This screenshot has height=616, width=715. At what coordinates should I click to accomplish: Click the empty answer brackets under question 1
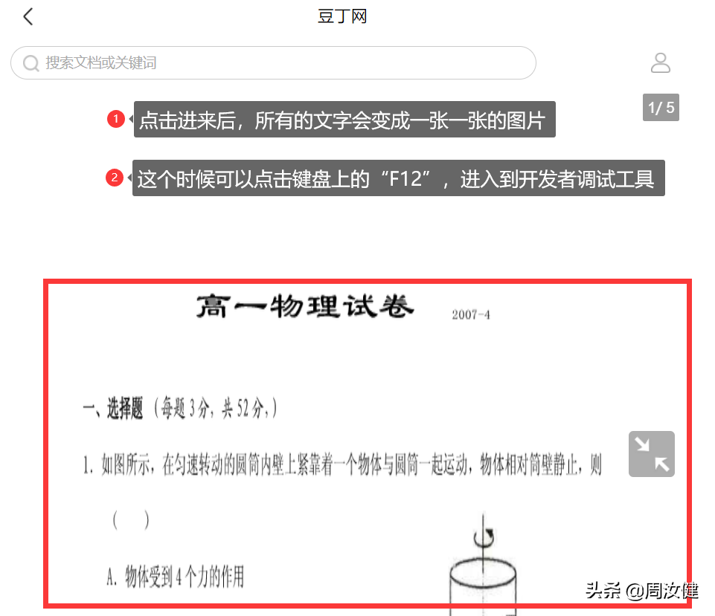(x=131, y=519)
